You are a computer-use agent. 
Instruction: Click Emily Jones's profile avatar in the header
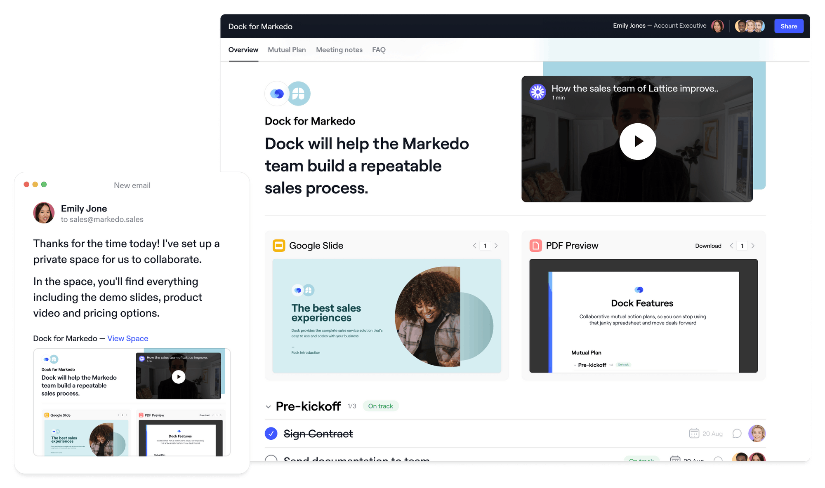(718, 26)
